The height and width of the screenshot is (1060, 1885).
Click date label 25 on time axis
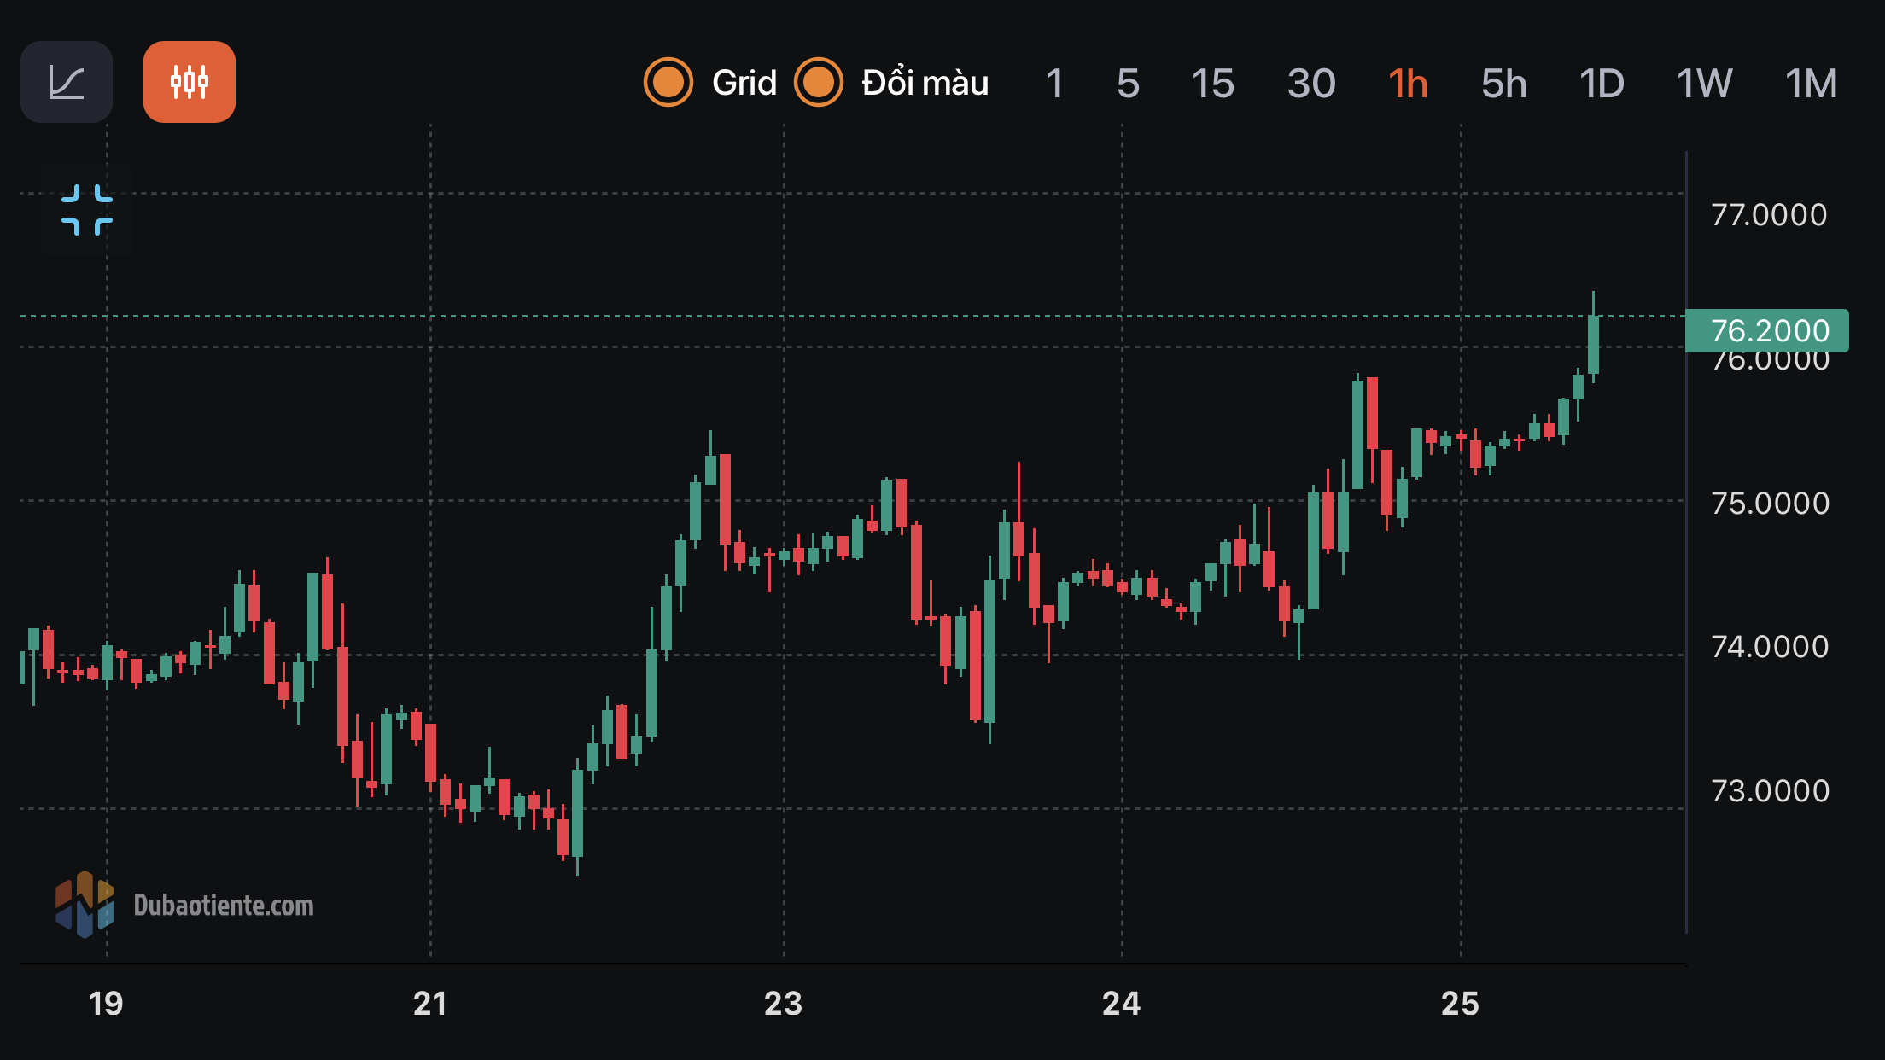tap(1460, 1004)
